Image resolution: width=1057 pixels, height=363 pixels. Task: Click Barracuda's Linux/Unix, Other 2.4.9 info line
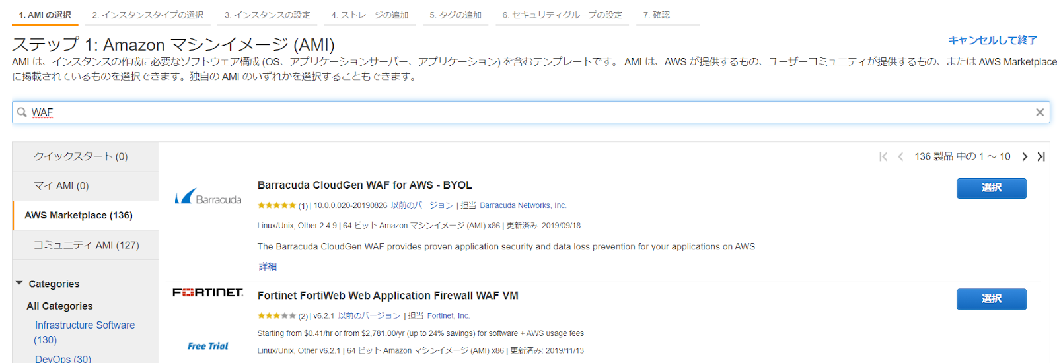419,225
